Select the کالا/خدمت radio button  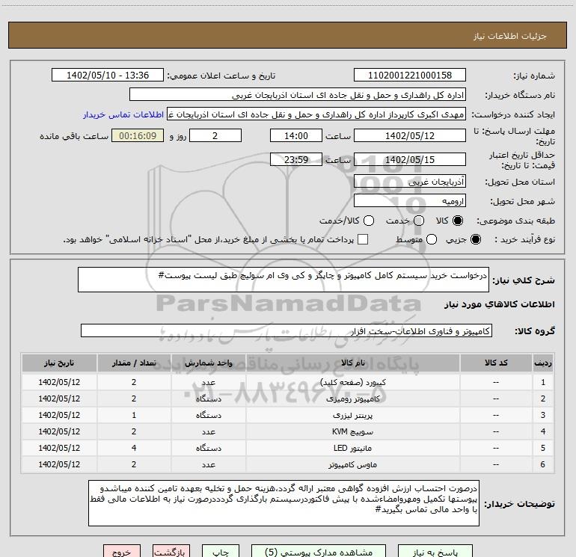click(369, 221)
